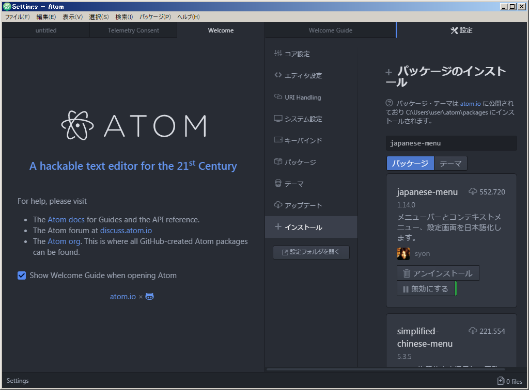Click the download cloud icon next to 221,554

(473, 331)
